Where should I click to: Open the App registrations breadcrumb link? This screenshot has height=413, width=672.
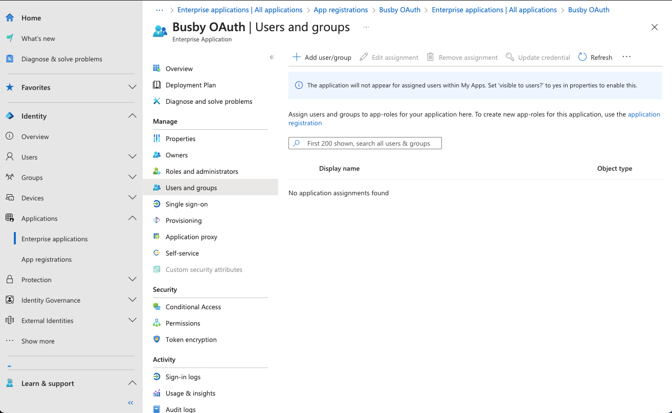point(341,10)
